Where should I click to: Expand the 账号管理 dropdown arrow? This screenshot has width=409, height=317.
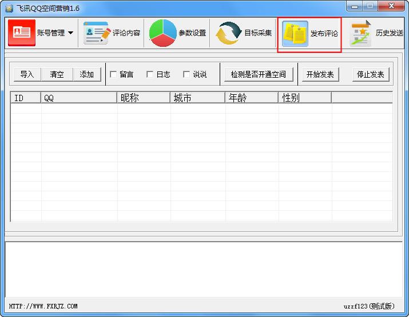click(71, 33)
